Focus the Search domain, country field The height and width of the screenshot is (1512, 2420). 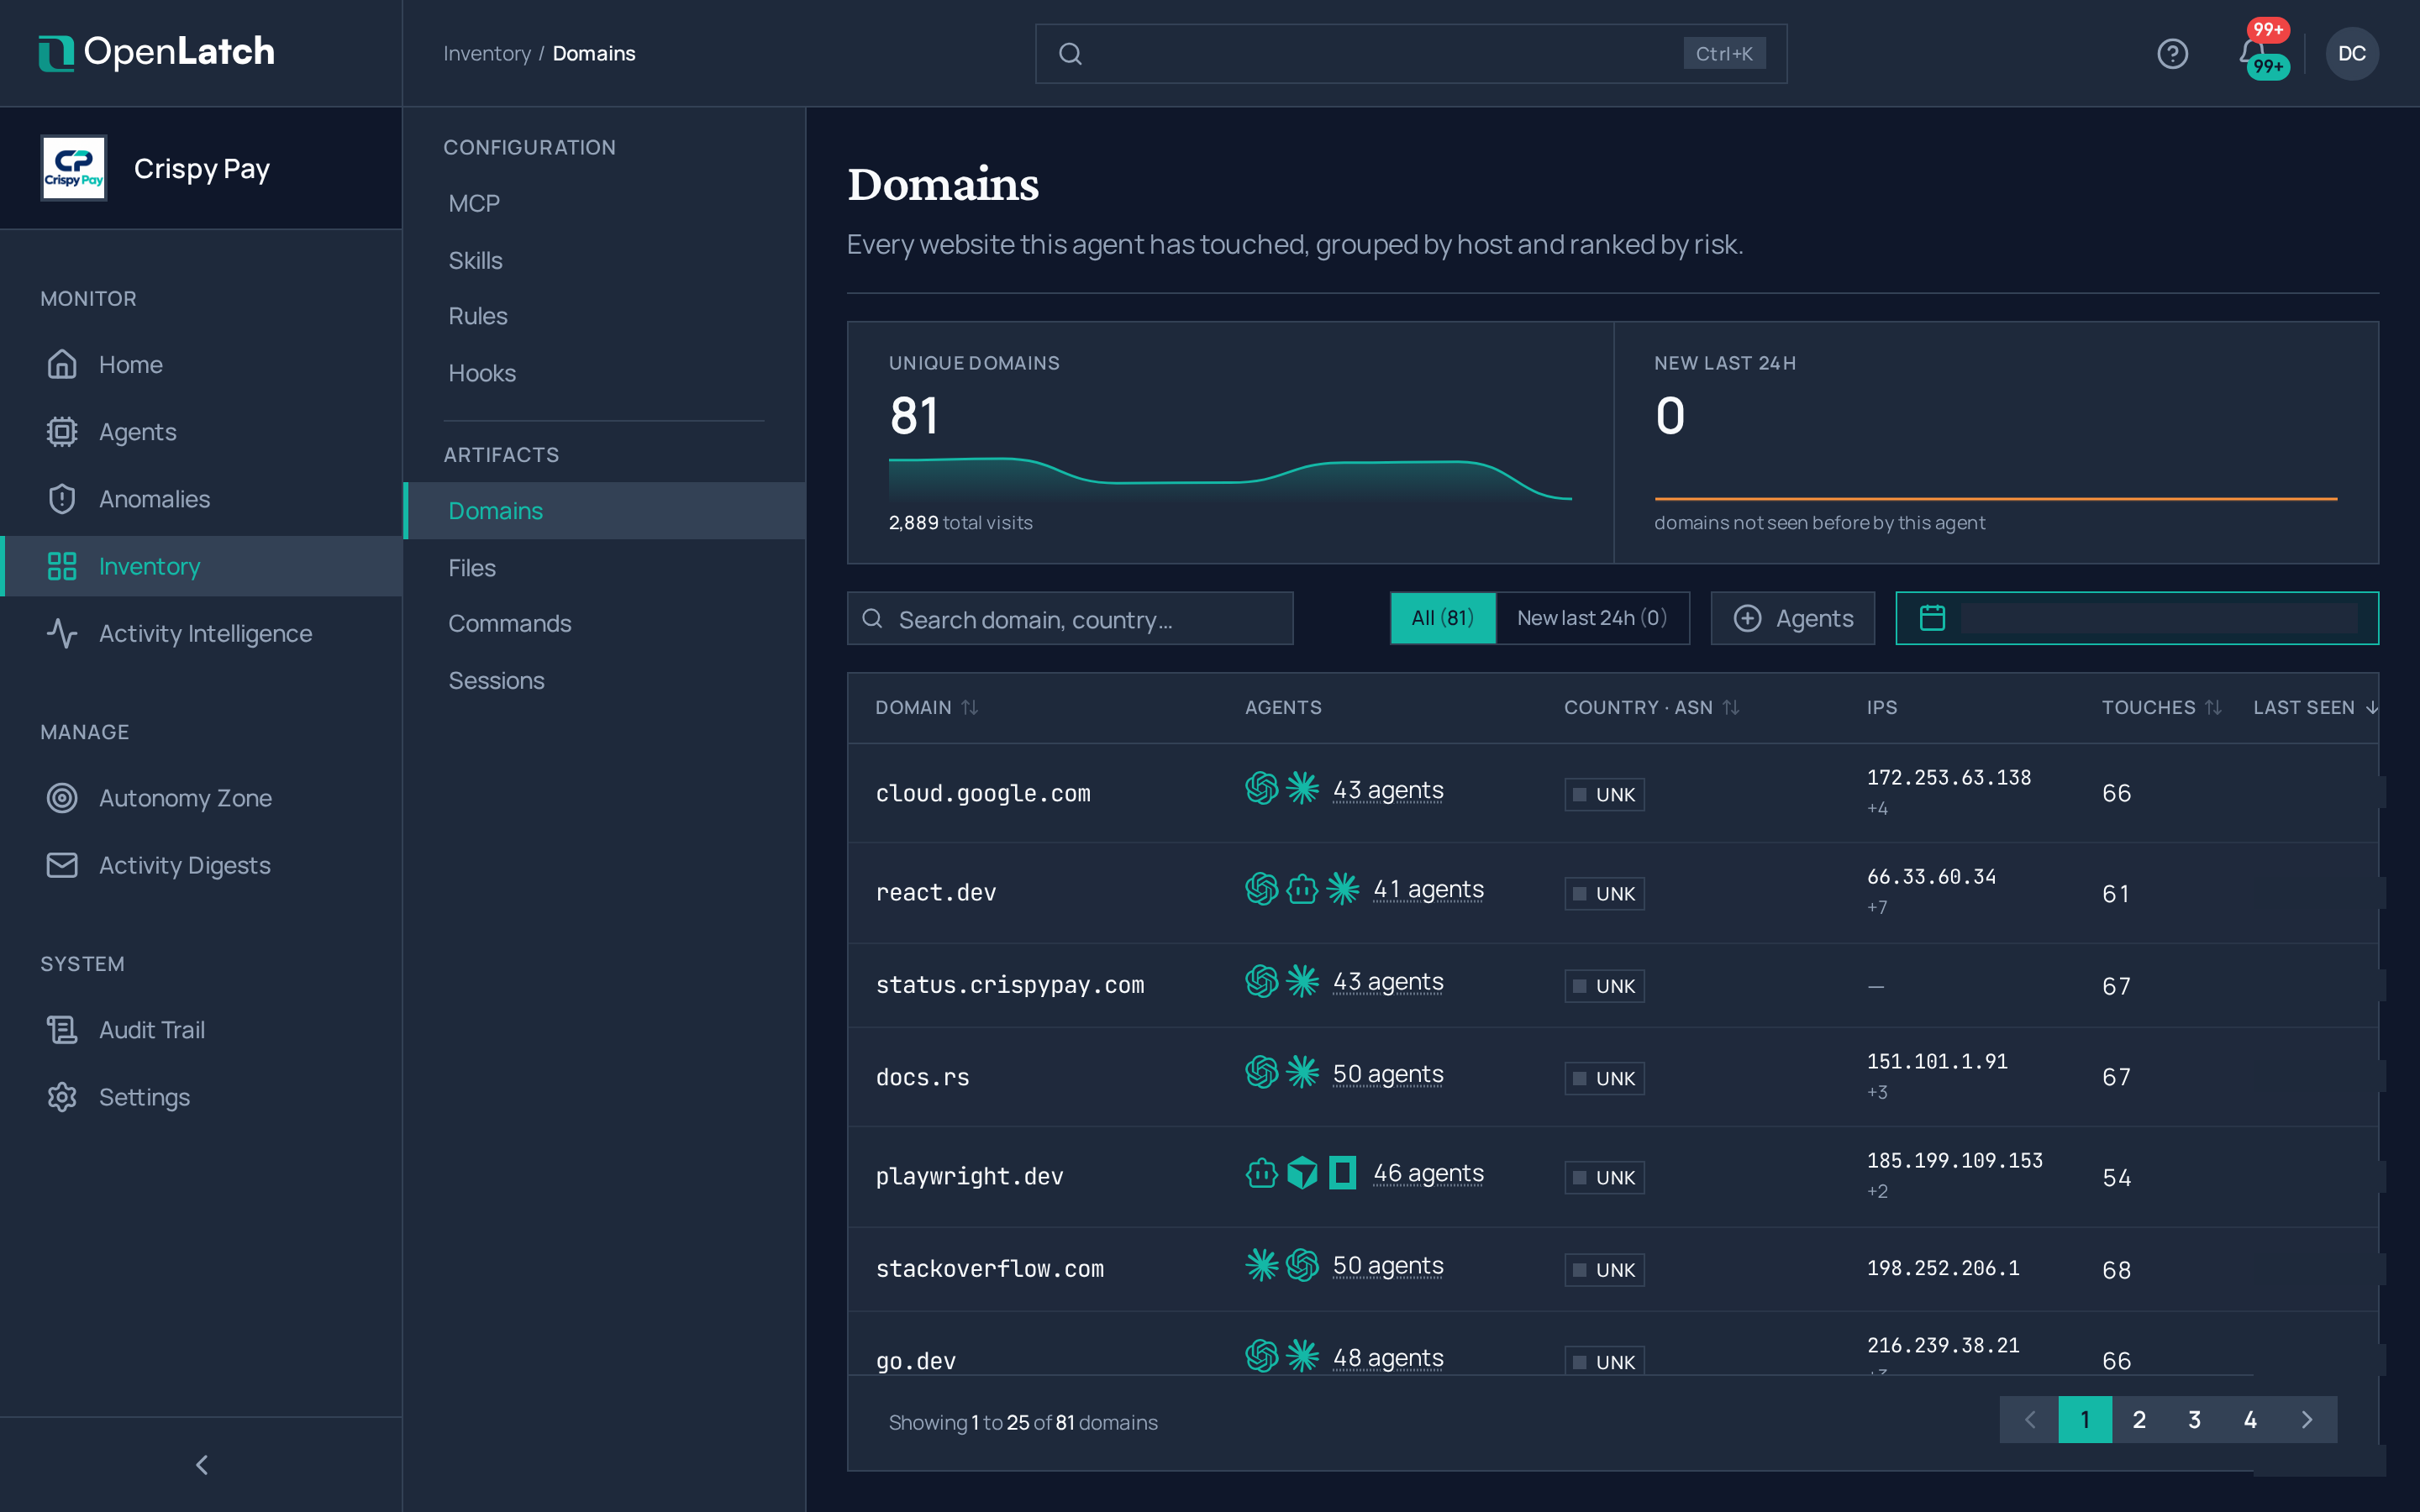point(1070,618)
